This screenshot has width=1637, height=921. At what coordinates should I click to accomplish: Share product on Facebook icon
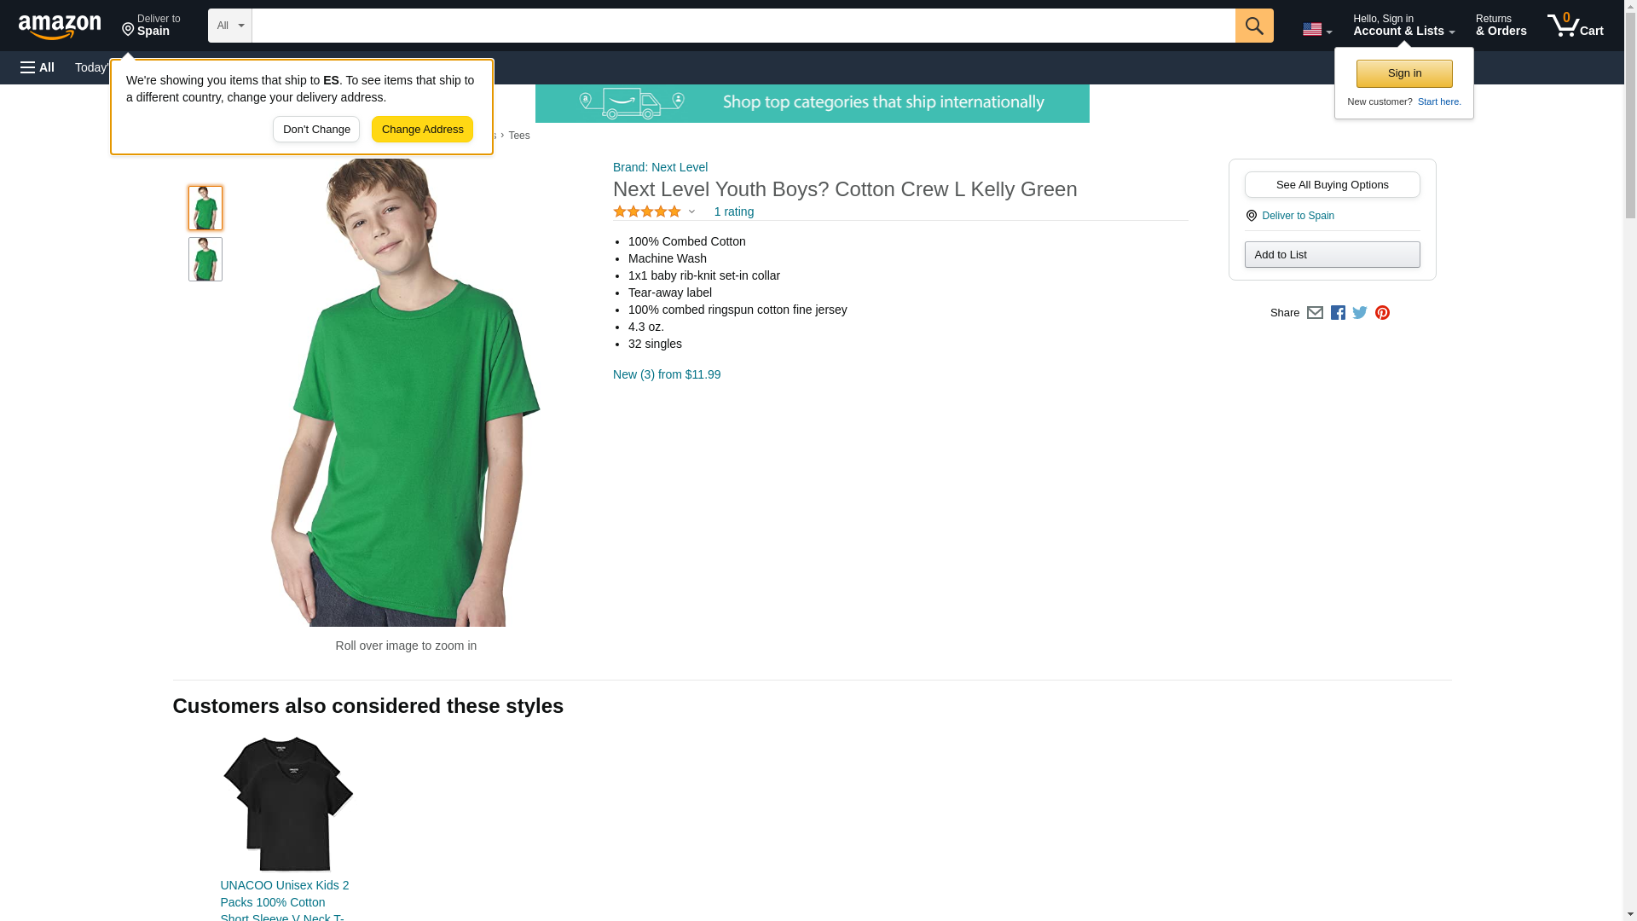pos(1338,313)
